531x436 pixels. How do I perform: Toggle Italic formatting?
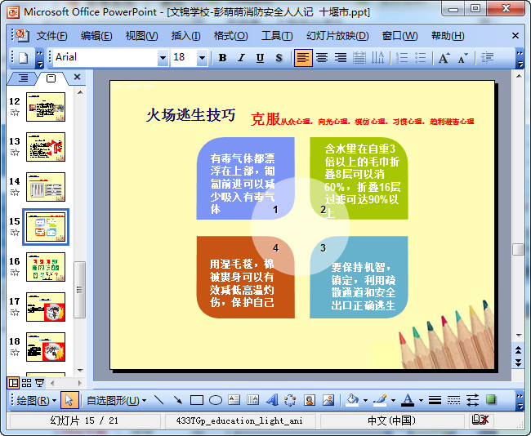[x=241, y=58]
